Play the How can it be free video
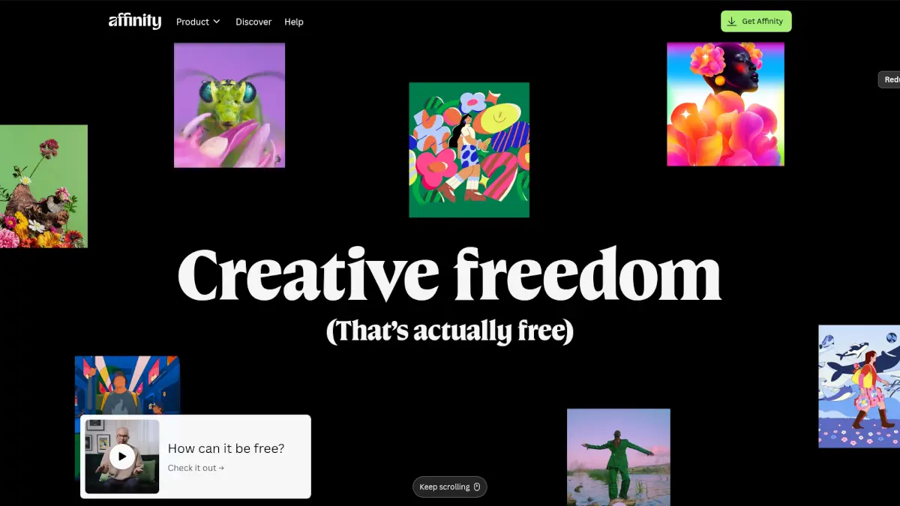 pyautogui.click(x=122, y=456)
